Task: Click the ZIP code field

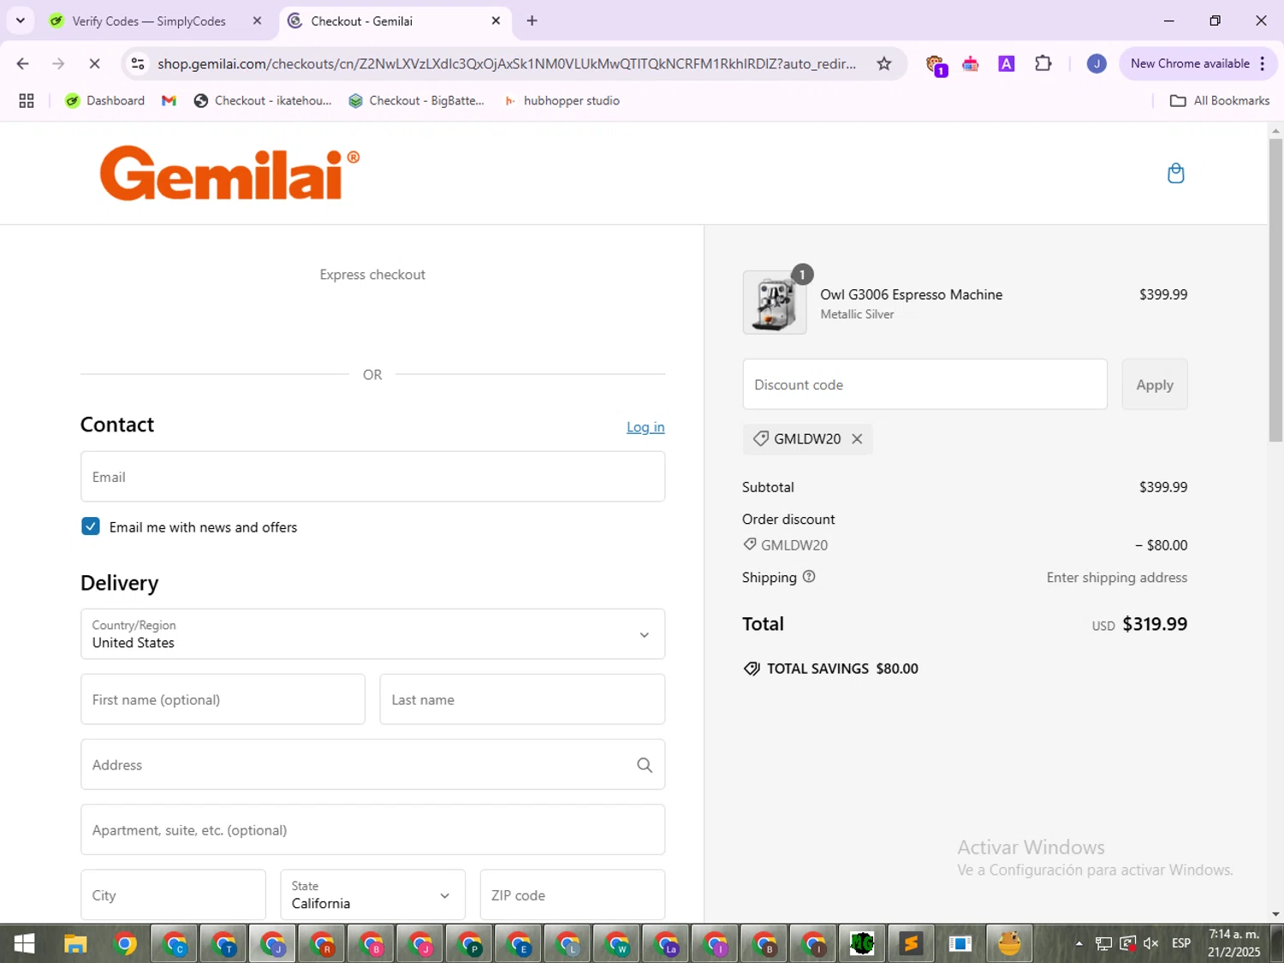Action: tap(572, 895)
